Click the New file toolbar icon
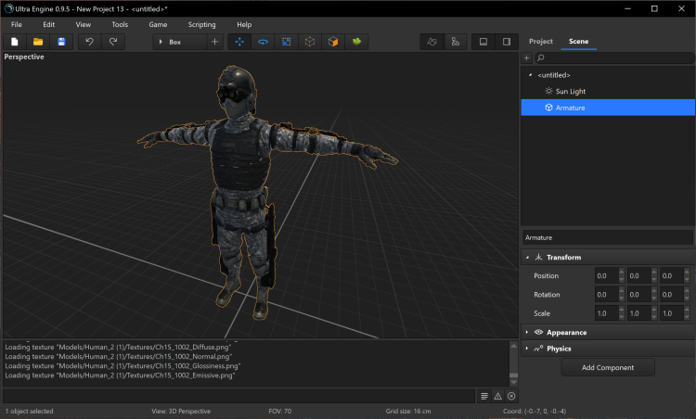 pos(15,42)
